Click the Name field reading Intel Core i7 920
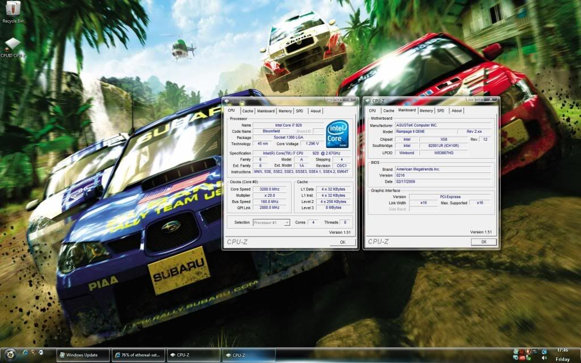581x363 pixels. tap(288, 125)
